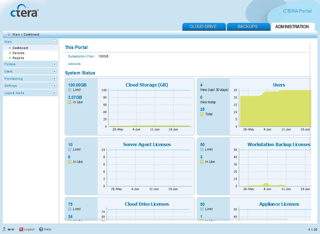Click the Cloud Storage graph plot area

coord(150,108)
